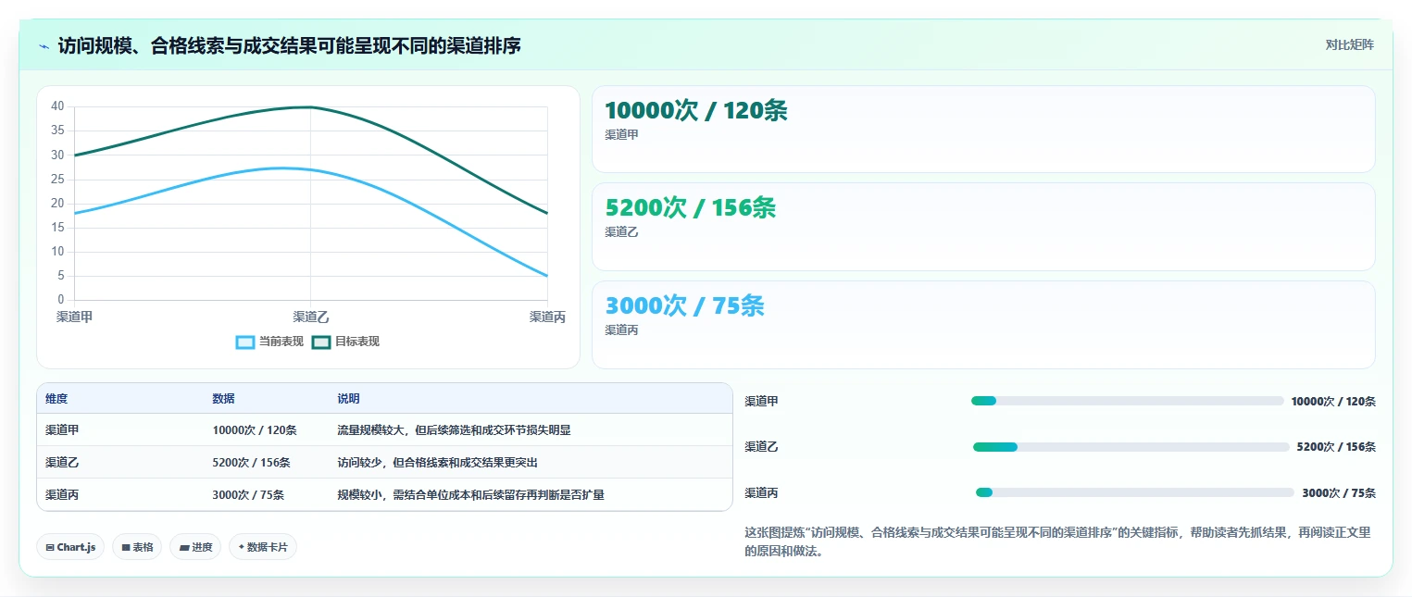Click the 渠道甲 progress bar
The width and height of the screenshot is (1412, 597).
(x=1127, y=401)
